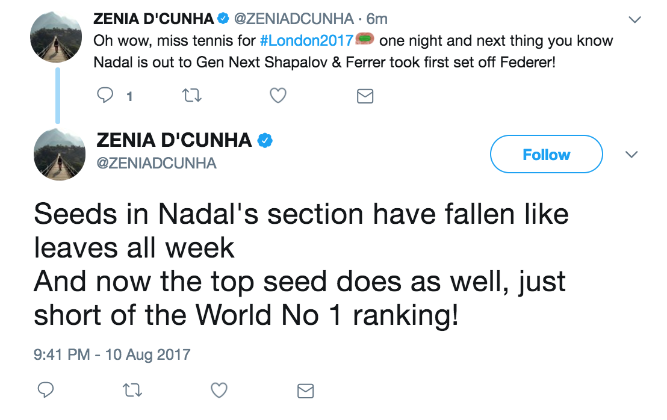Open dropdown chevron beside Follow button
This screenshot has width=667, height=420.
coord(631,155)
